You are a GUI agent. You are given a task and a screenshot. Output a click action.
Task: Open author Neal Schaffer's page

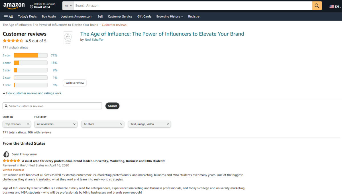pyautogui.click(x=94, y=39)
